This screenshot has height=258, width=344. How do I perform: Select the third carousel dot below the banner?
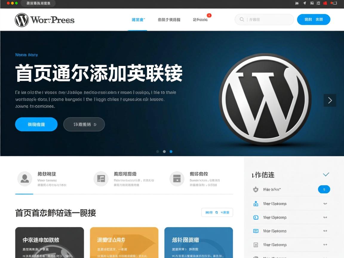click(171, 151)
